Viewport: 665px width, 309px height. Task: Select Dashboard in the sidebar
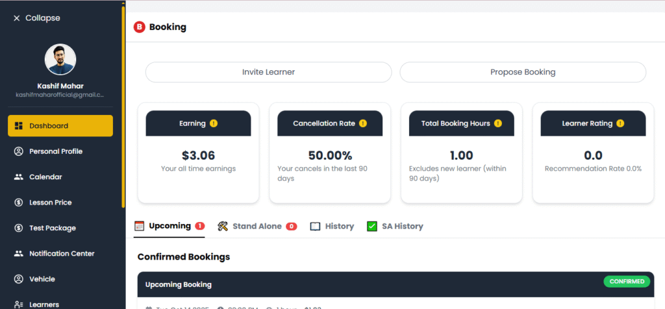pos(60,126)
